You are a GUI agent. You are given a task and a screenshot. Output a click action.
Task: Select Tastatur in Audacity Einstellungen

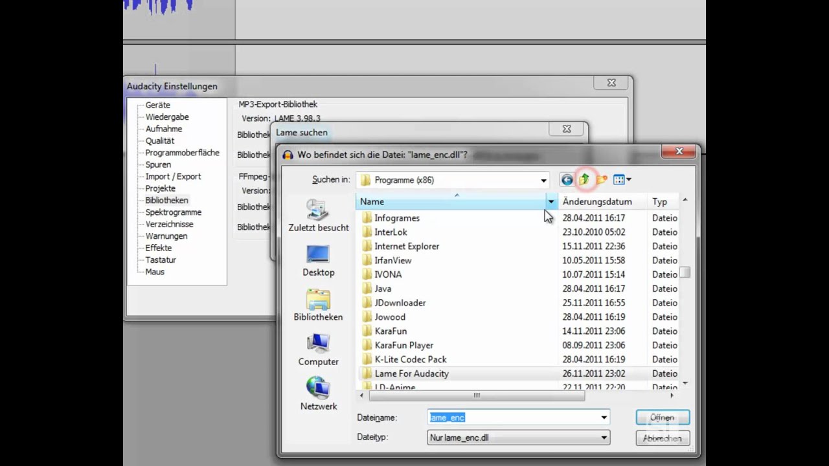click(x=161, y=260)
